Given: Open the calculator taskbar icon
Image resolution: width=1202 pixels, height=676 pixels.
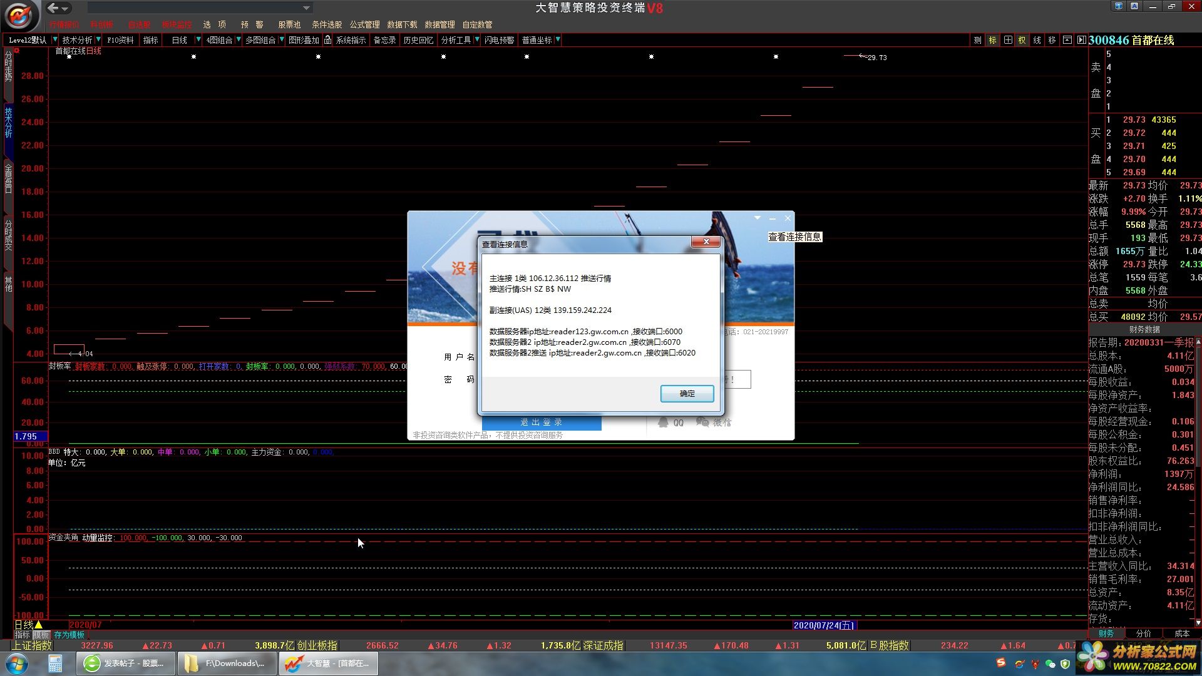Looking at the screenshot, I should tap(55, 663).
